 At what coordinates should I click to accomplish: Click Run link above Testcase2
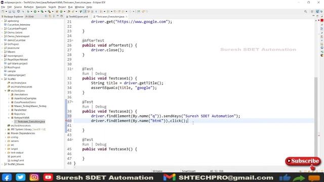[86, 107]
